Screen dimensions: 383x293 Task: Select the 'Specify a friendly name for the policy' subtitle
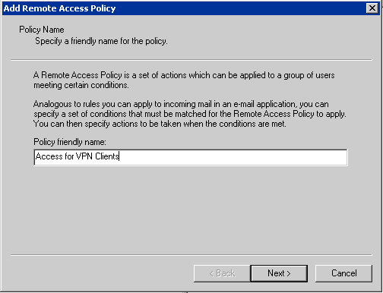[x=101, y=41]
